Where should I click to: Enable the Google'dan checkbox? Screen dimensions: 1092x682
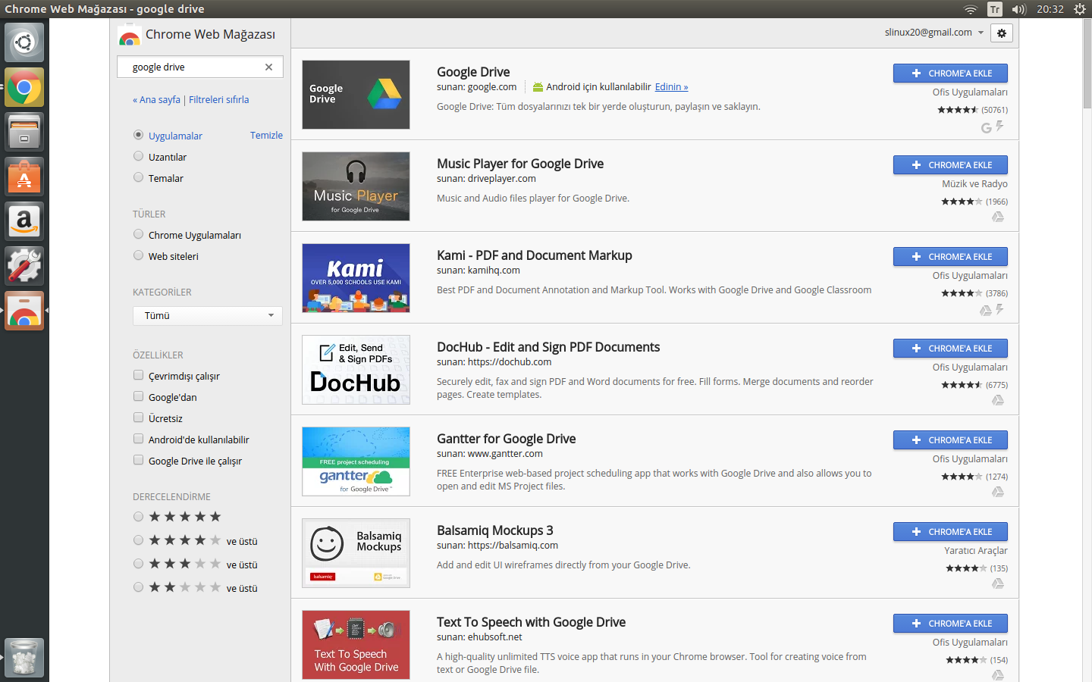[138, 396]
